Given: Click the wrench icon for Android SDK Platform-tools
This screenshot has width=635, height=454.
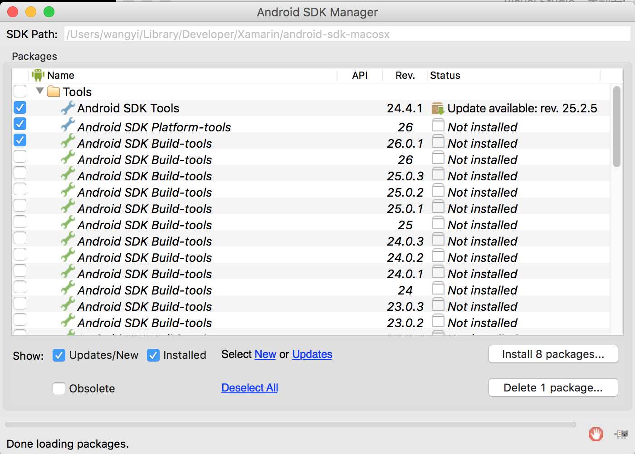Looking at the screenshot, I should click(68, 125).
